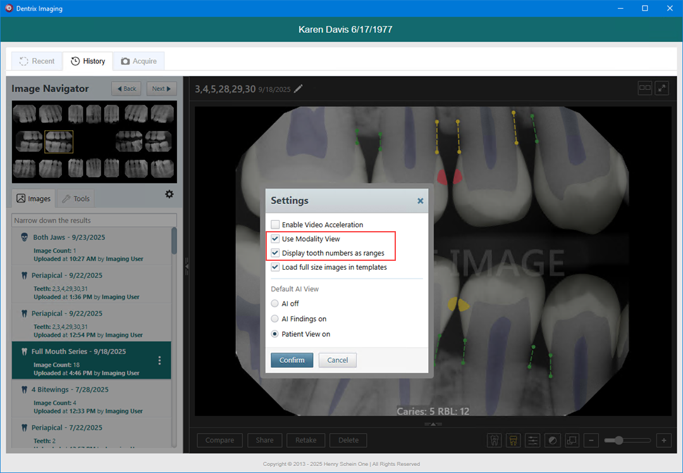Open the image adjustment sliders icon
Screen dimensions: 683x473
[x=532, y=440]
